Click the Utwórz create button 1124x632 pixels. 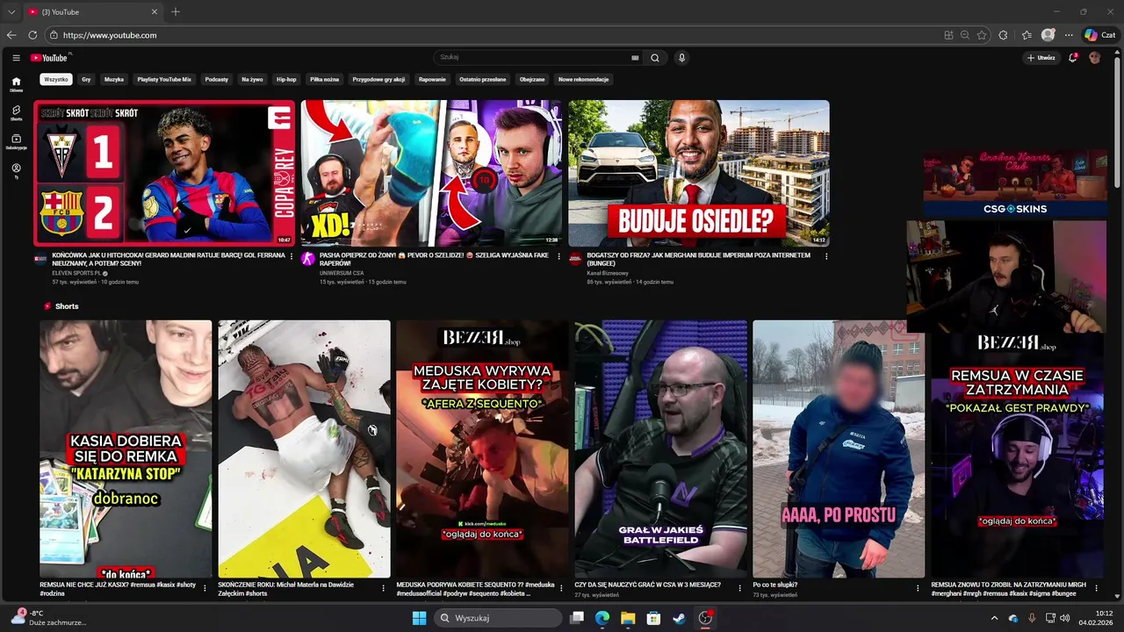[x=1041, y=58]
